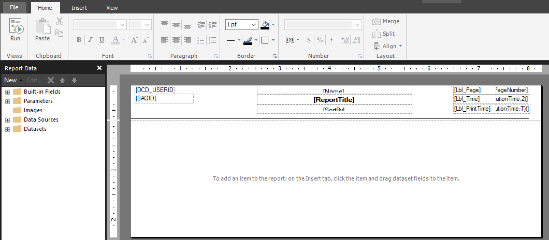
Task: Click the Paste button
Action: point(42,30)
